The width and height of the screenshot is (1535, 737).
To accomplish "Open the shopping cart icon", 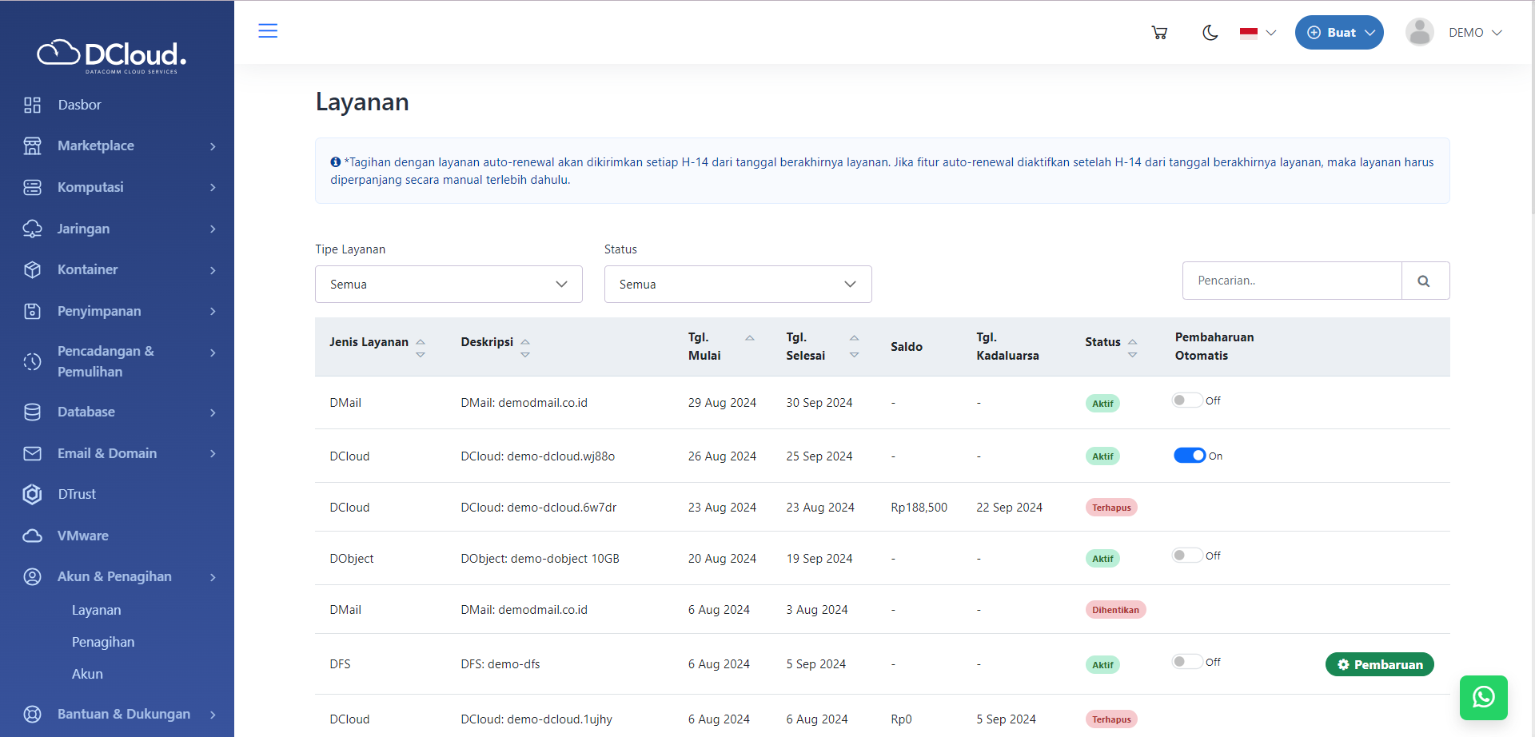I will [x=1159, y=33].
